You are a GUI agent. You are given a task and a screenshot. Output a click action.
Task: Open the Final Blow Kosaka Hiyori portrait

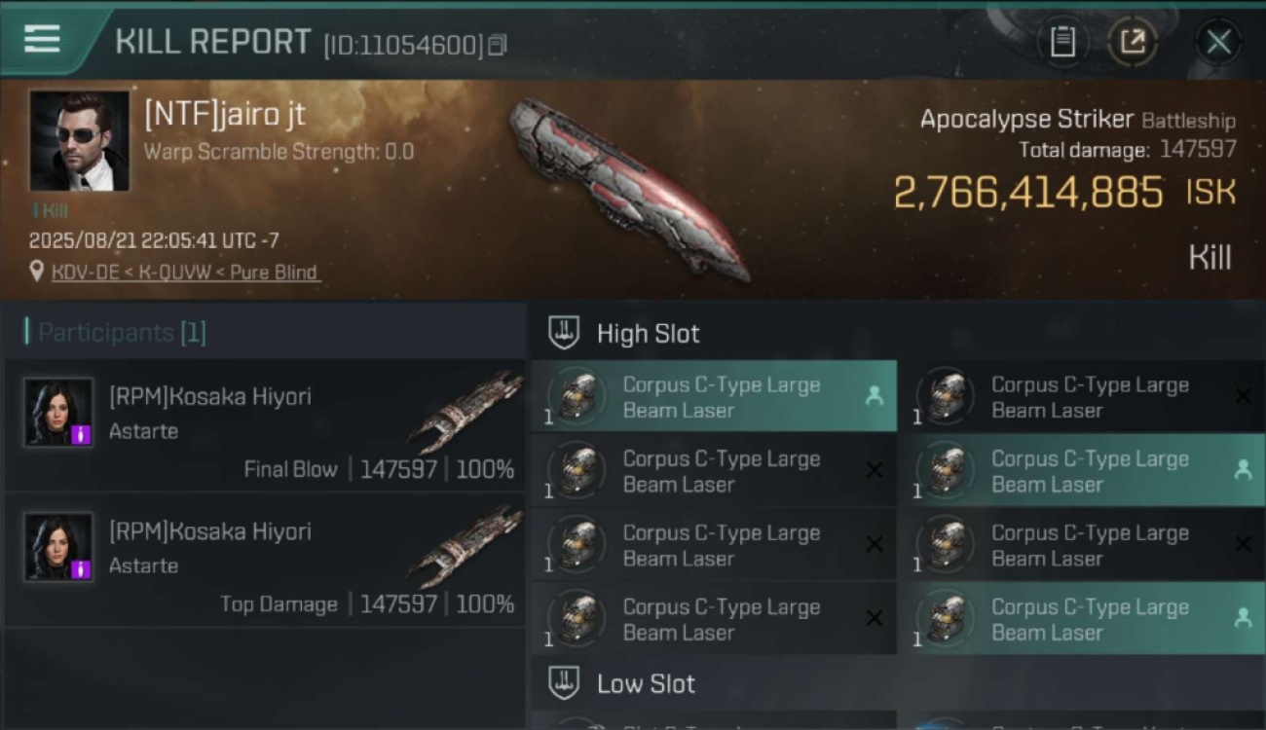click(x=58, y=413)
